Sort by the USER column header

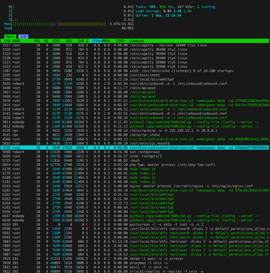pyautogui.click(x=16, y=41)
